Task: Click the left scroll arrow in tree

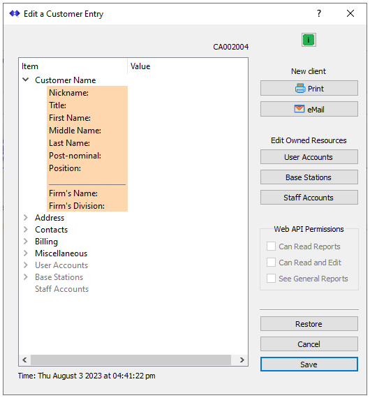Action: [24, 360]
